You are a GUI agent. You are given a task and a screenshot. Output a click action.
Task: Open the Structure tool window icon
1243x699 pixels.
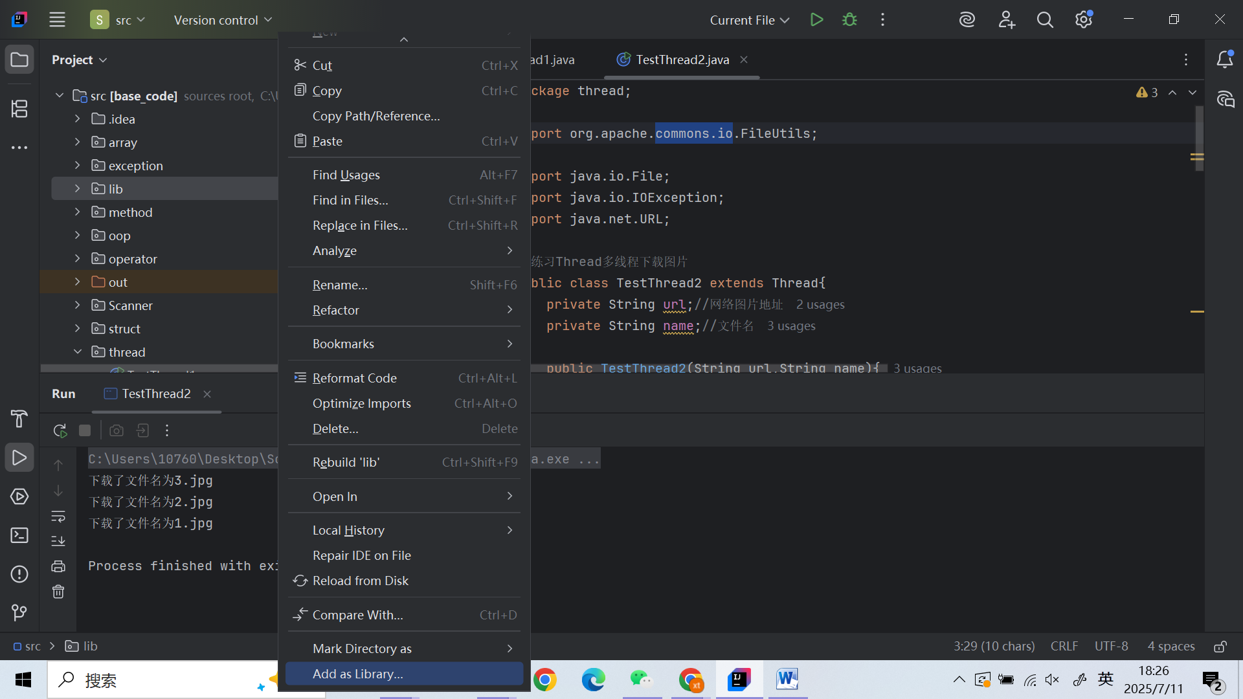(x=19, y=109)
